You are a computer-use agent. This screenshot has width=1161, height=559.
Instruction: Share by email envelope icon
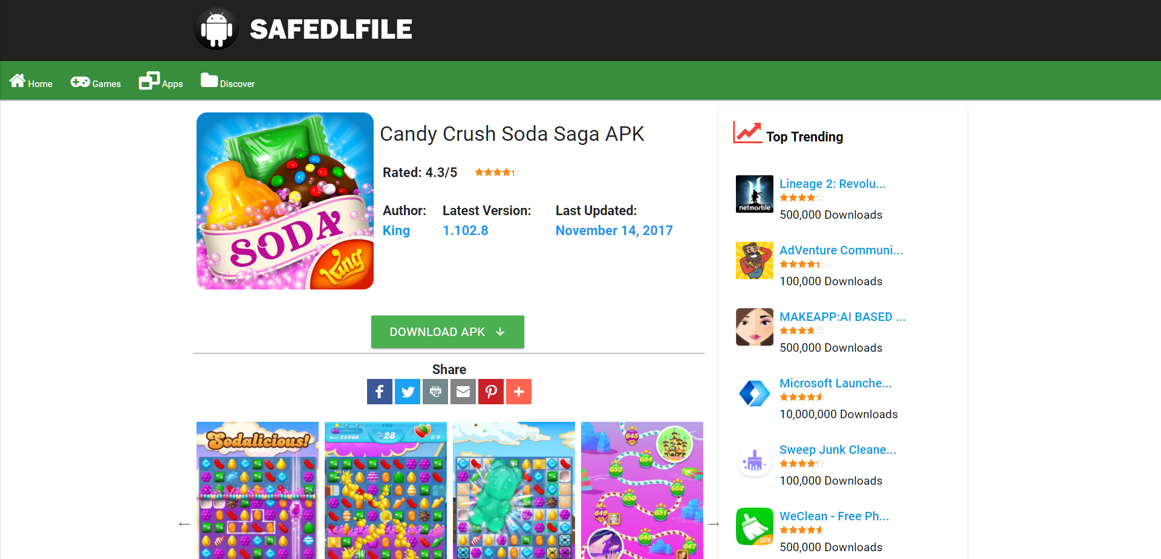click(x=463, y=392)
